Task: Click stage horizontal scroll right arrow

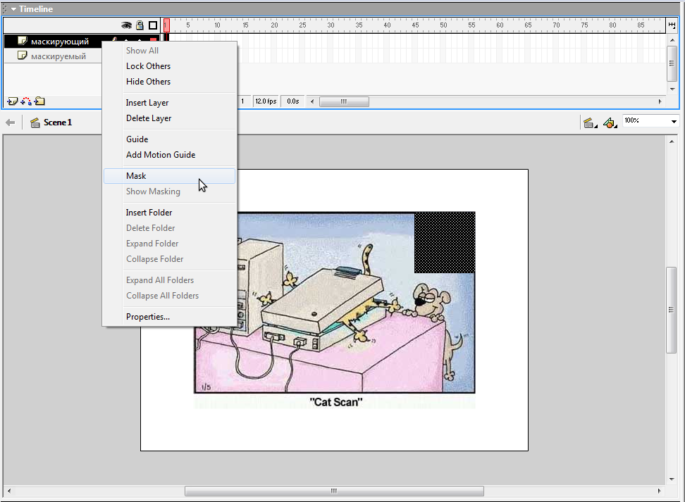Action: click(659, 491)
